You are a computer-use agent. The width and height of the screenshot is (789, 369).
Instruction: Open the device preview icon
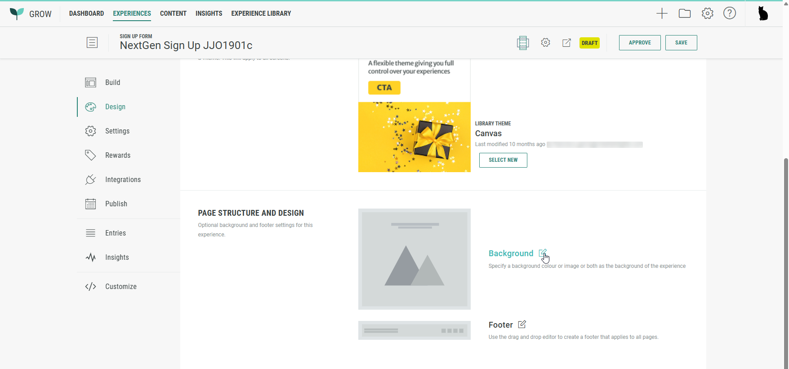(522, 43)
